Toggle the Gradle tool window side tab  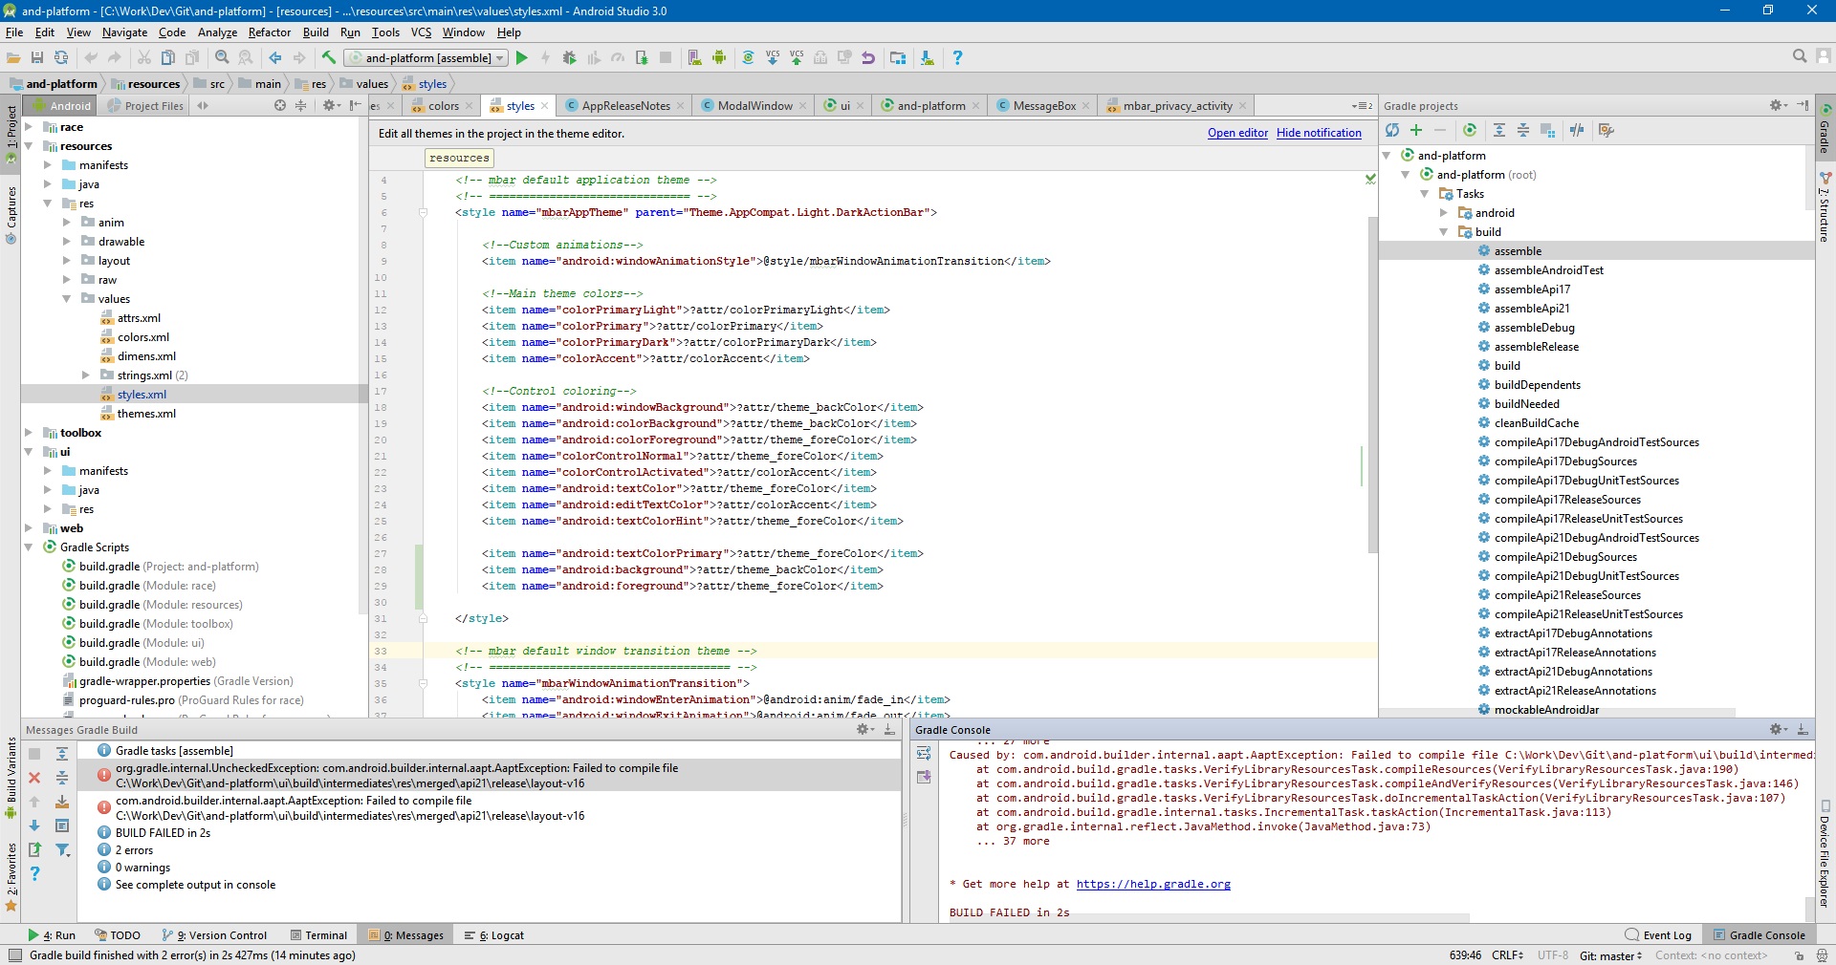(x=1825, y=131)
